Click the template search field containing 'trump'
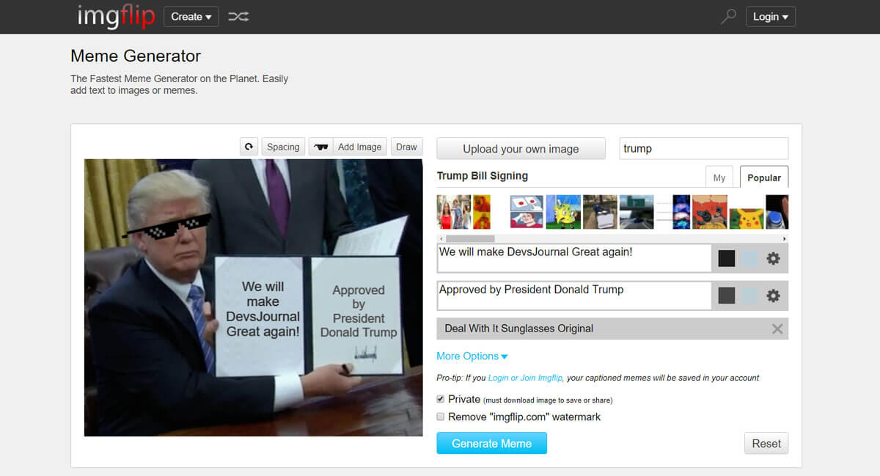Viewport: 880px width, 476px height. pyautogui.click(x=704, y=148)
